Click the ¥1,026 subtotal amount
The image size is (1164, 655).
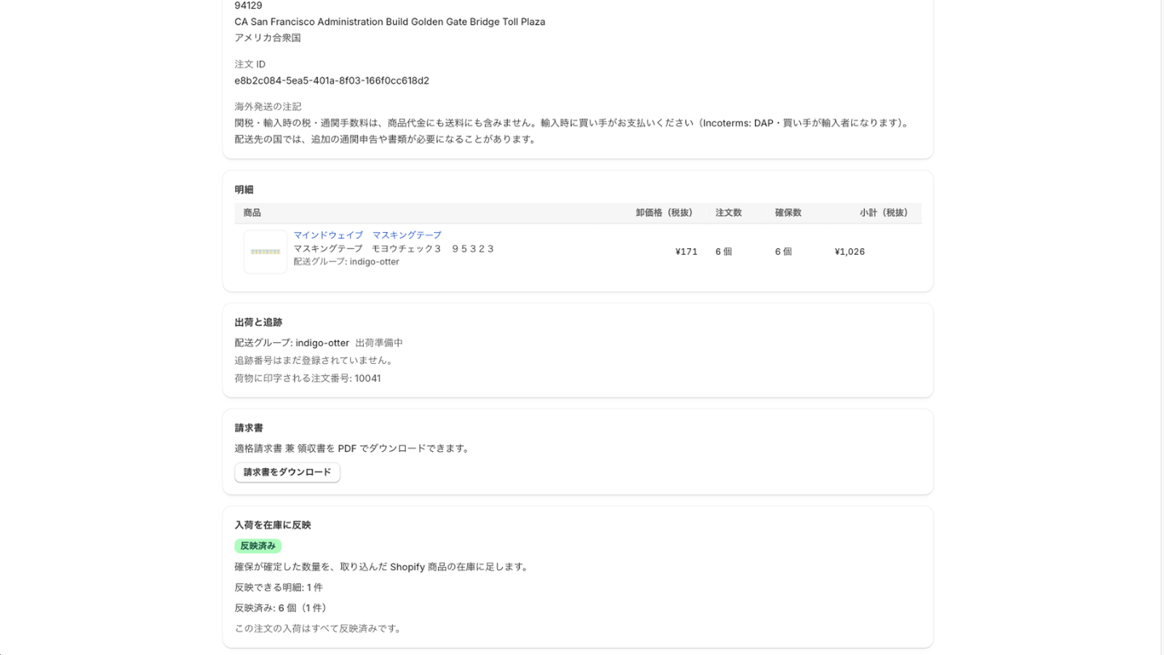tap(850, 252)
